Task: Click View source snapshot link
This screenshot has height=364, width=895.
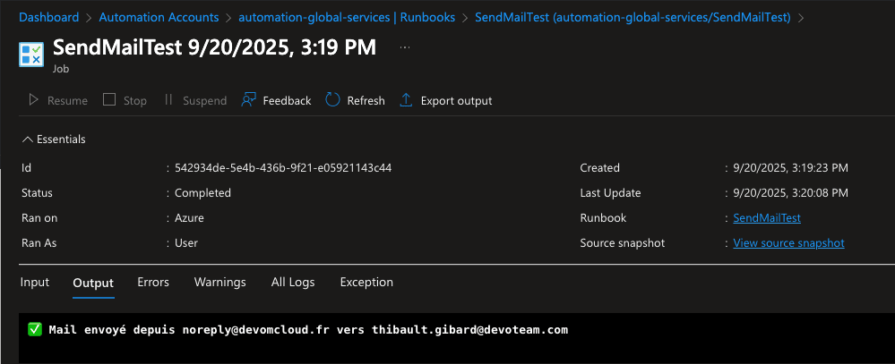Action: pyautogui.click(x=788, y=243)
